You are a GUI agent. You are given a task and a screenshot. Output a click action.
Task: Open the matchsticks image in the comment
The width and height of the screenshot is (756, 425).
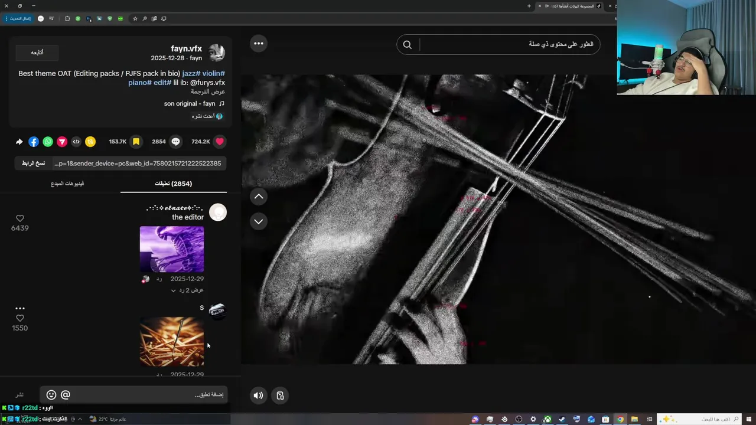(172, 342)
